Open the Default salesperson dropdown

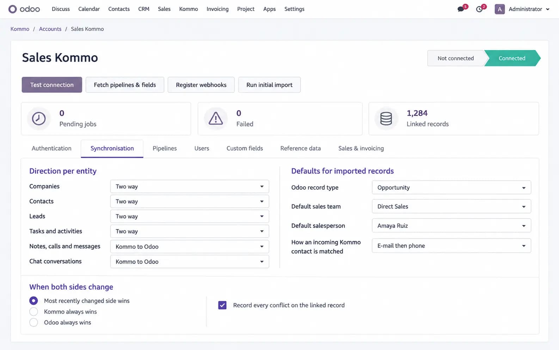coord(451,225)
